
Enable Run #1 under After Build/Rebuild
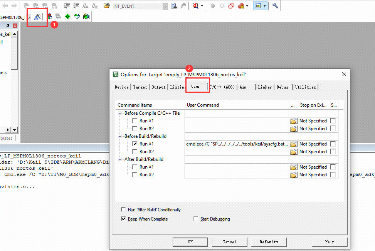(135, 167)
